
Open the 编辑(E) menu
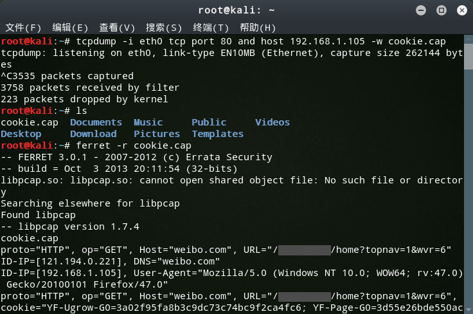[x=70, y=28]
